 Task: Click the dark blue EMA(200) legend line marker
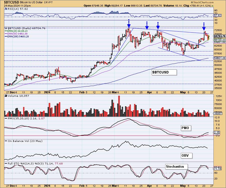pos(6,37)
